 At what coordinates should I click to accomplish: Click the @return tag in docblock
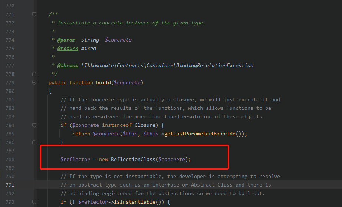tap(68, 49)
